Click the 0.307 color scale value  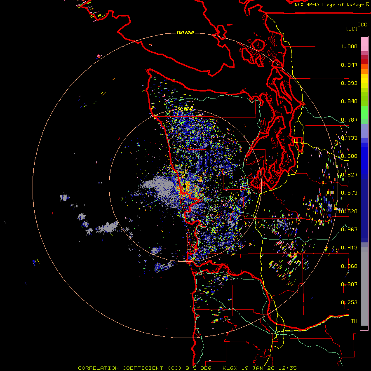[349, 284]
